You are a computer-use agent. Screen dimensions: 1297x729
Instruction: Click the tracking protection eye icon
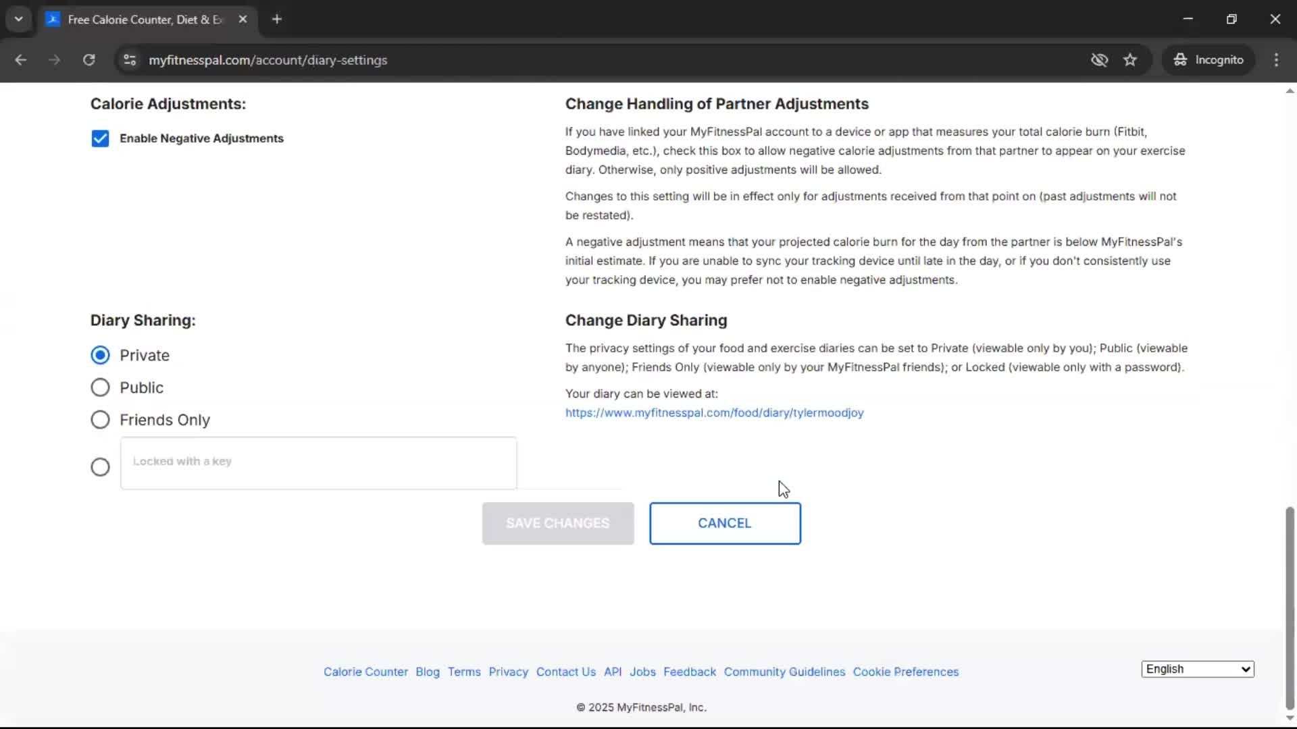point(1099,59)
